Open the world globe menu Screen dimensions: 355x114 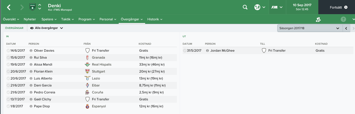[260, 7]
